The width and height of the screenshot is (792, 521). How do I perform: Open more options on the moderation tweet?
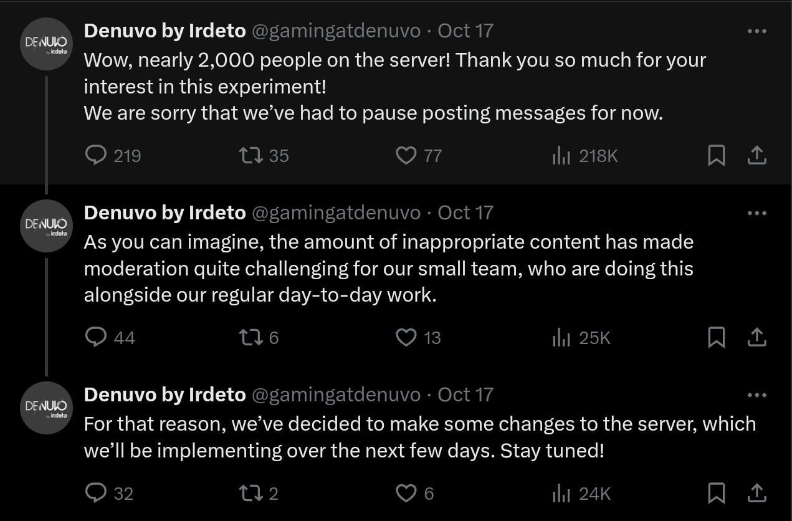(756, 213)
